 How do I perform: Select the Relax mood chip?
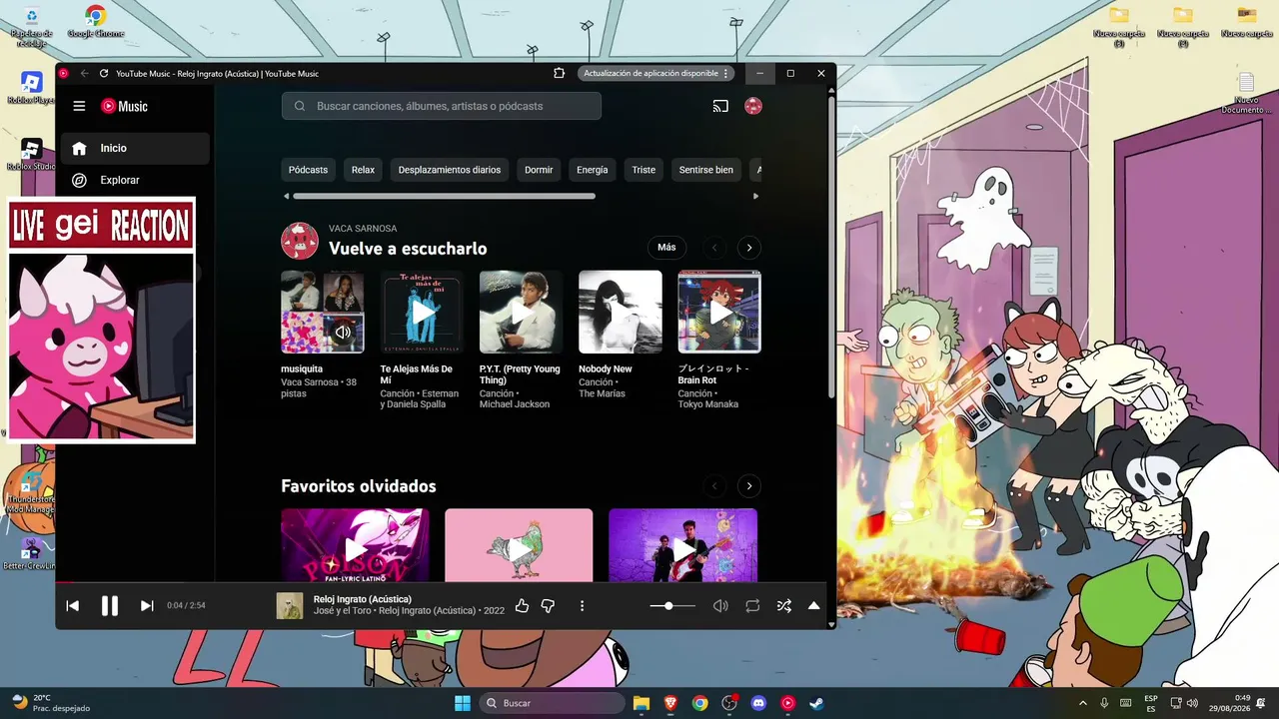[363, 170]
